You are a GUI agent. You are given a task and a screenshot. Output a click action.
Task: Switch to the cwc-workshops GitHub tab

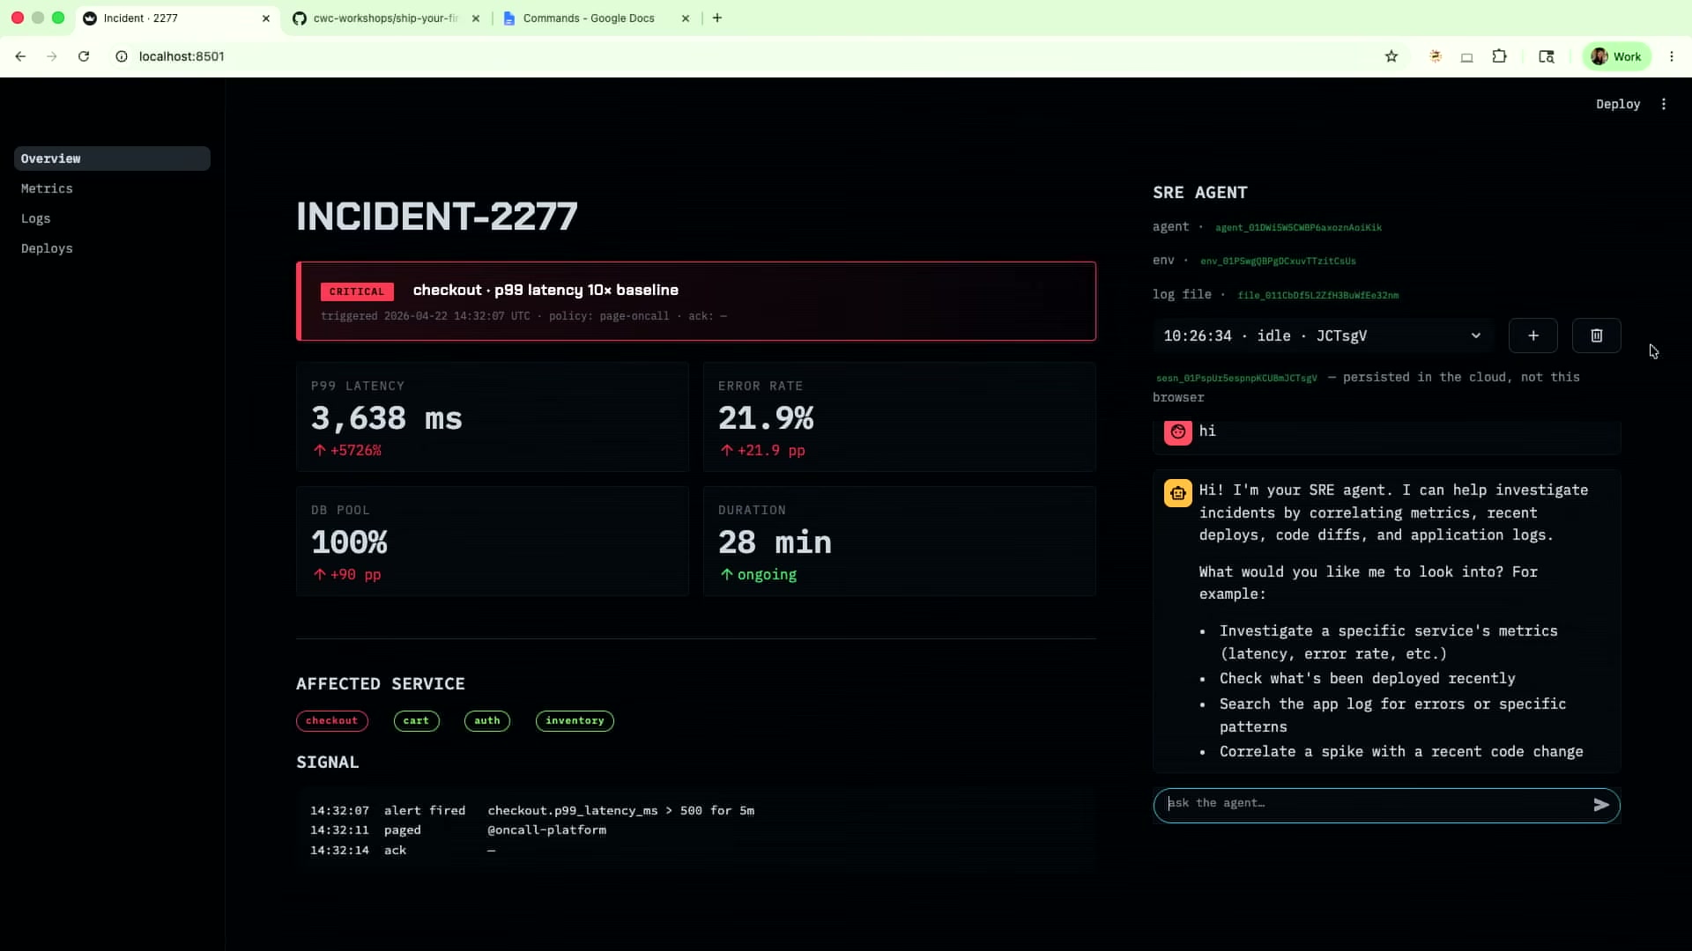(385, 18)
